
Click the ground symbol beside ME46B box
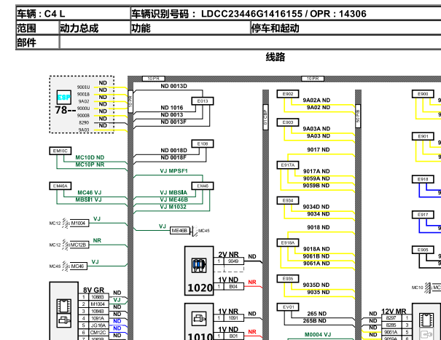tap(195, 231)
